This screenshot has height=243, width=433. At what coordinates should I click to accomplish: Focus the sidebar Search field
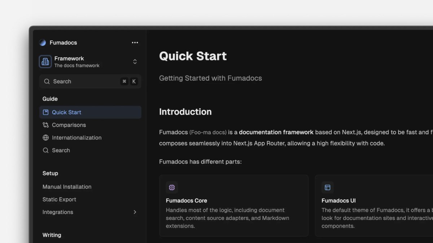[x=90, y=81]
